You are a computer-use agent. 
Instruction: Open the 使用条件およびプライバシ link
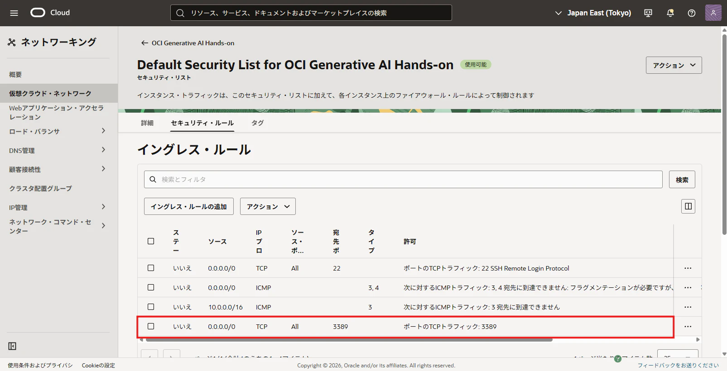pyautogui.click(x=40, y=366)
